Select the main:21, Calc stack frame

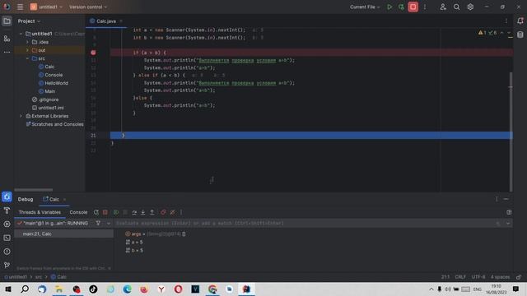(x=64, y=234)
